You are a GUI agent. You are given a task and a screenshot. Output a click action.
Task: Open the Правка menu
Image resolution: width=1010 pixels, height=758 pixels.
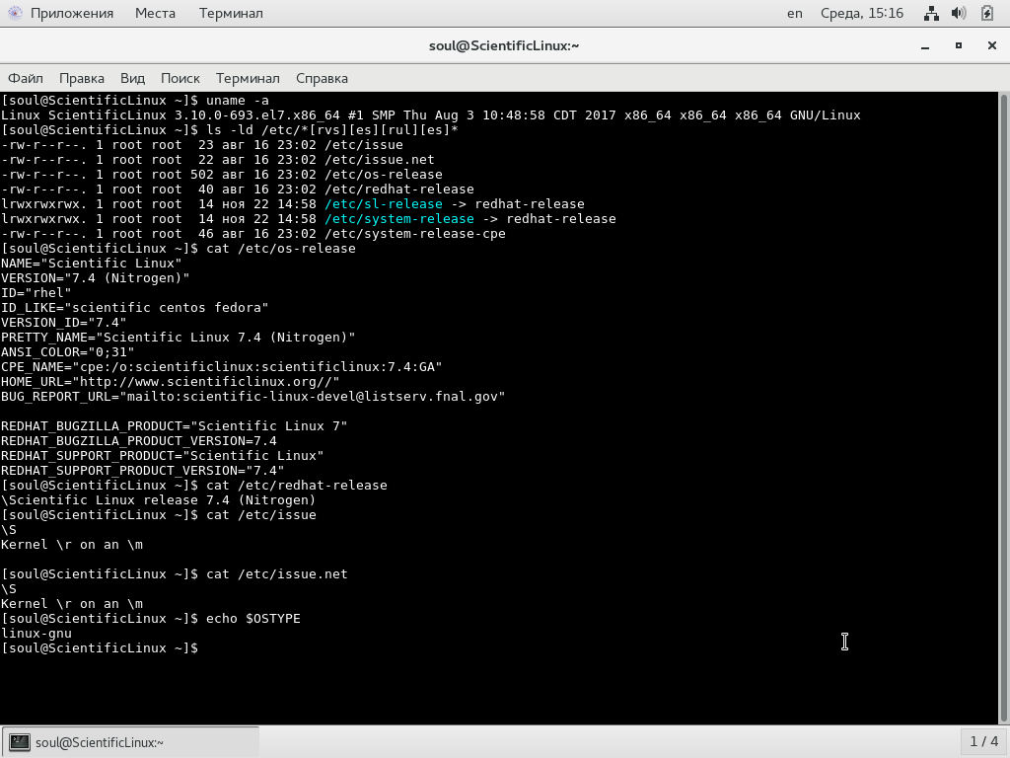click(81, 78)
